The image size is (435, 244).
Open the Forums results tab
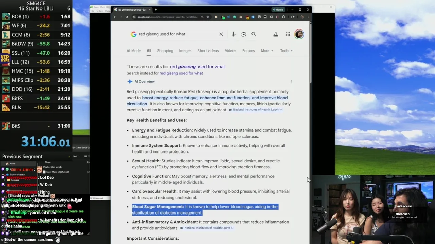tap(248, 51)
